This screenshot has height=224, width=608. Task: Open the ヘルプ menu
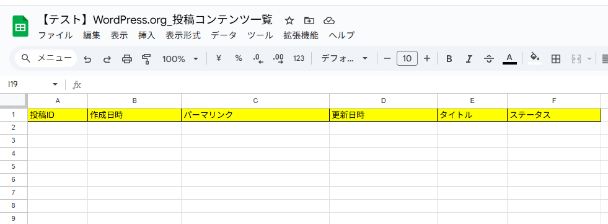pyautogui.click(x=341, y=35)
